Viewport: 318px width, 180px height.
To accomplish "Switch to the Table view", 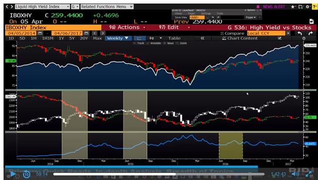I will [174, 38].
